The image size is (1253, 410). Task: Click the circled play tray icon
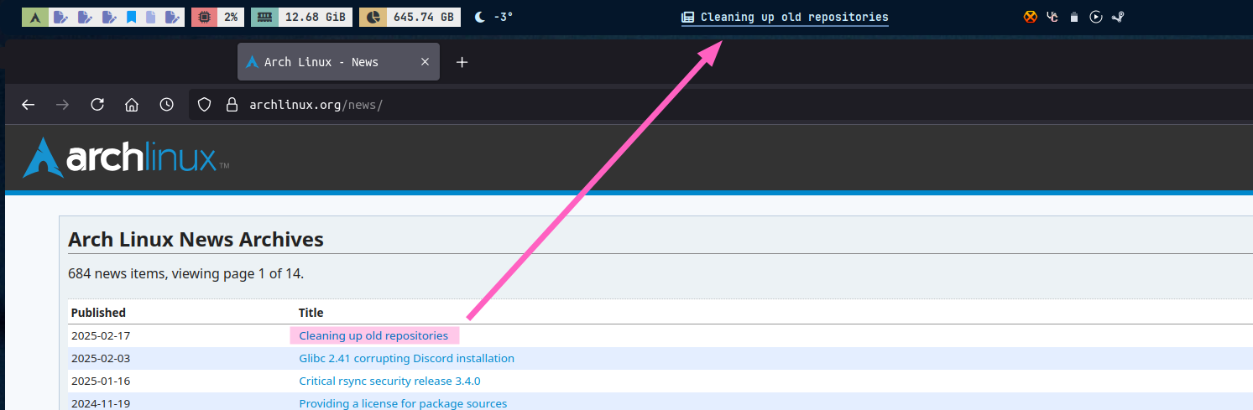pos(1096,17)
